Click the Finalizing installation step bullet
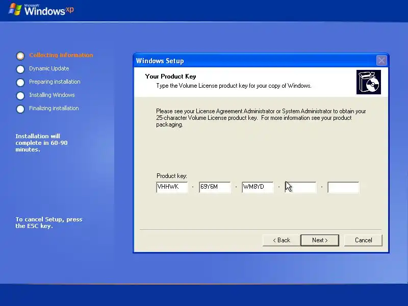Image resolution: width=408 pixels, height=306 pixels. pyautogui.click(x=20, y=109)
